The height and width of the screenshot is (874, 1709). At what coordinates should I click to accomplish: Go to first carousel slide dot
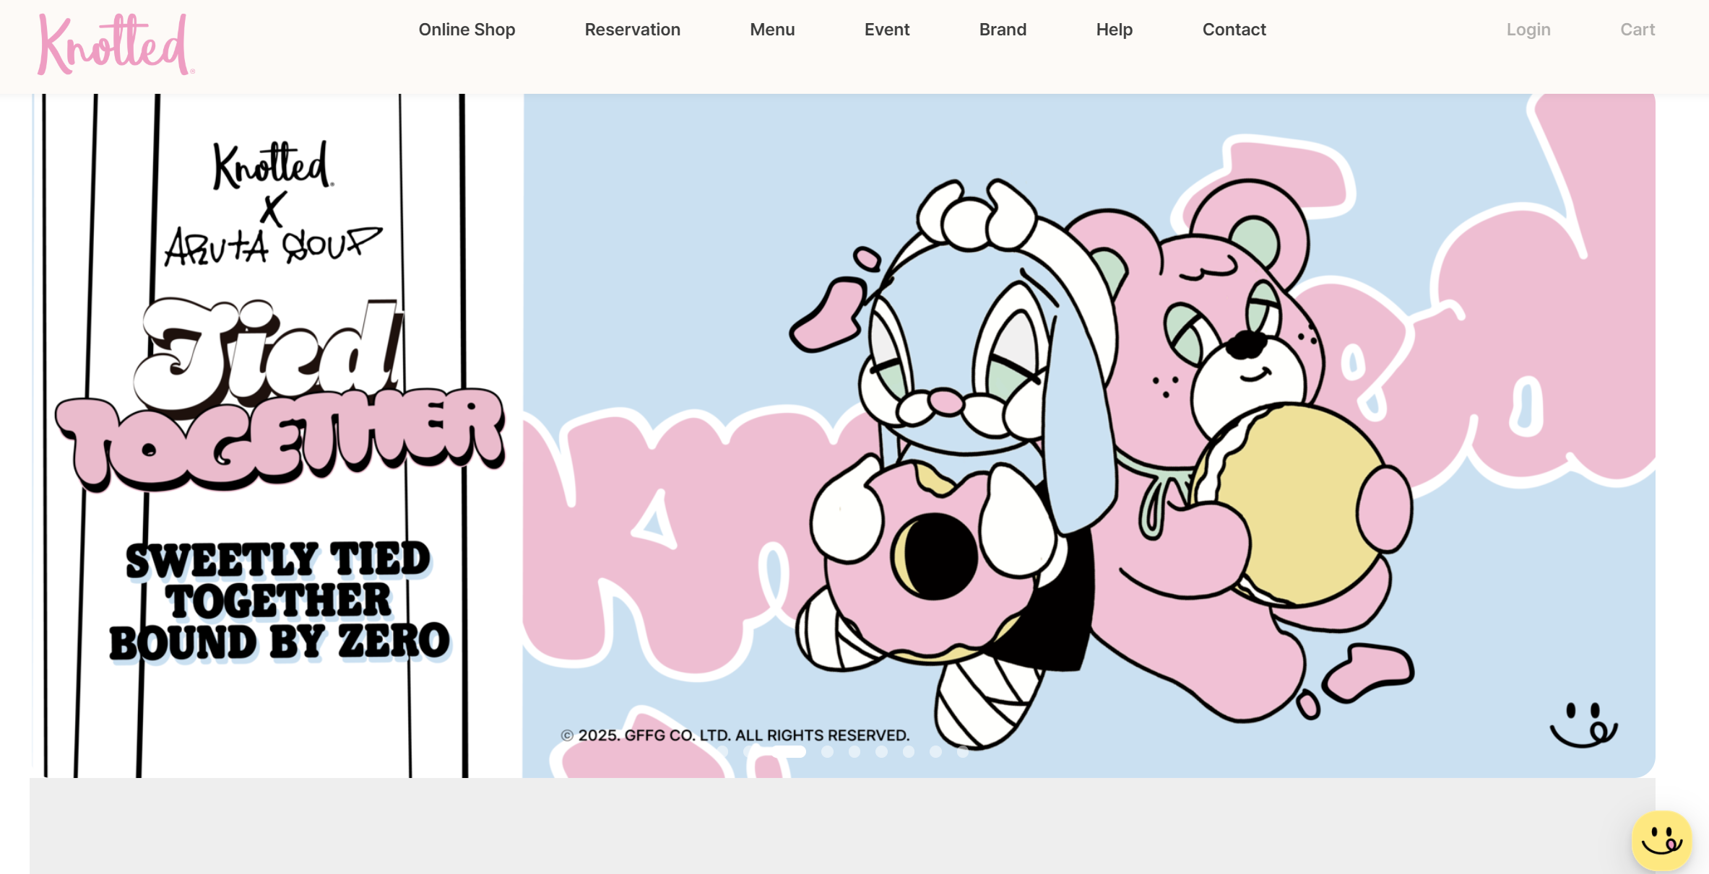click(722, 751)
